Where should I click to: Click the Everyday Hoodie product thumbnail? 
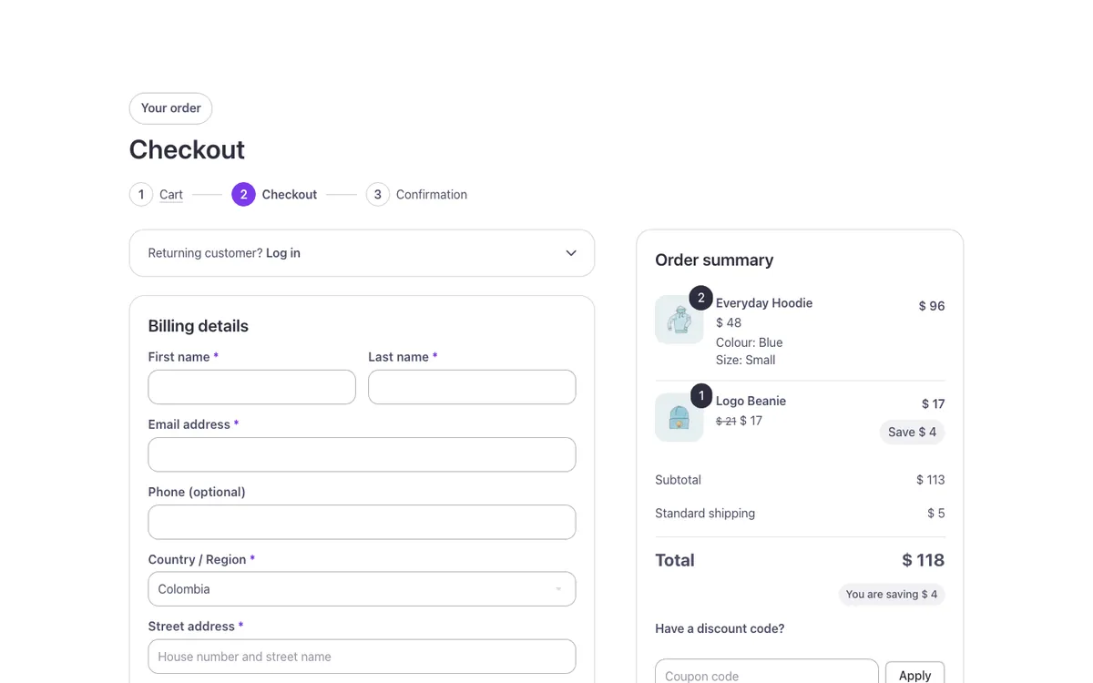[x=679, y=320]
